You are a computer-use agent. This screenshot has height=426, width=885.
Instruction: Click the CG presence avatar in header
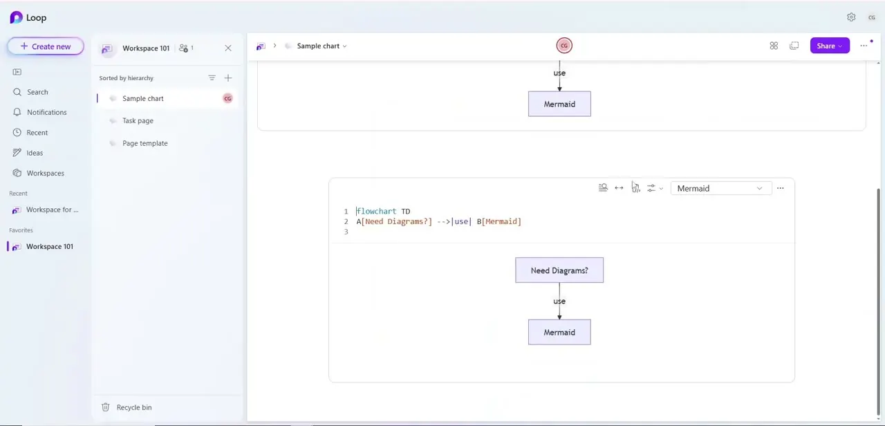[564, 46]
